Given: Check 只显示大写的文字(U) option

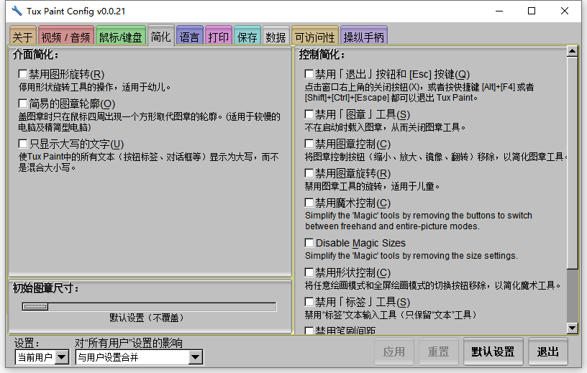Looking at the screenshot, I should coord(23,144).
